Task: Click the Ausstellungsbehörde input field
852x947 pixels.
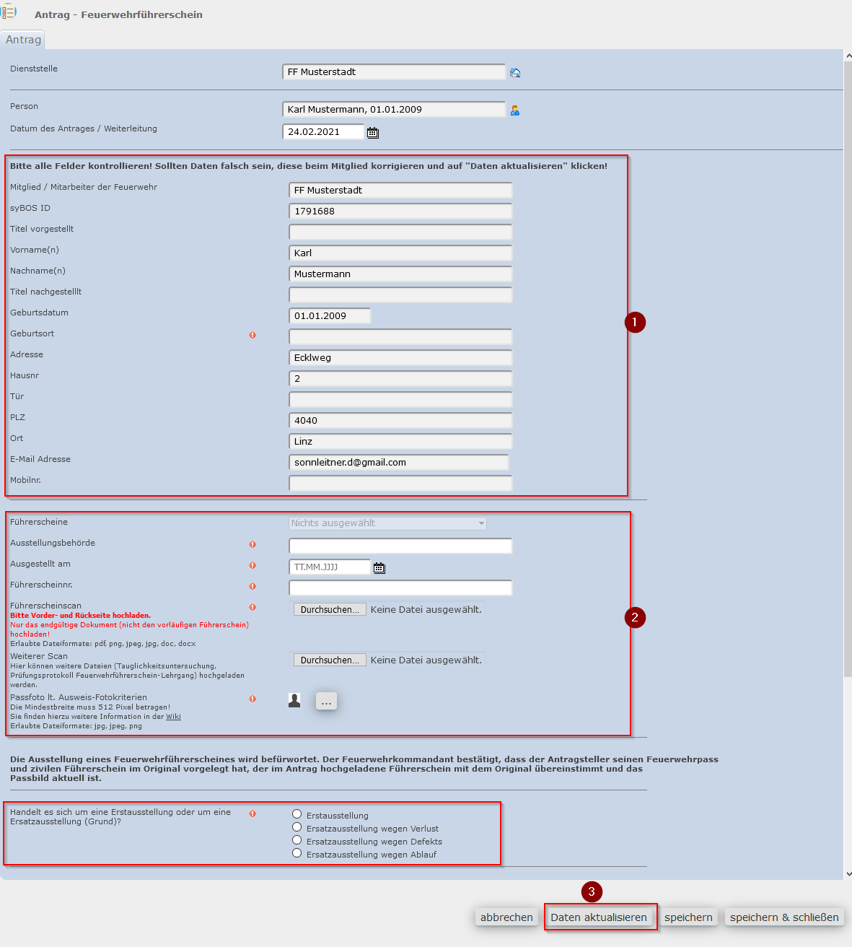Action: pyautogui.click(x=400, y=546)
